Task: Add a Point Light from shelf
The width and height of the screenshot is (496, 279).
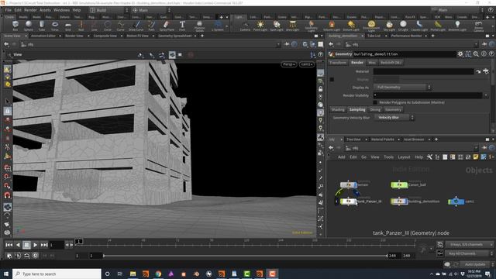Action: tap(260, 26)
